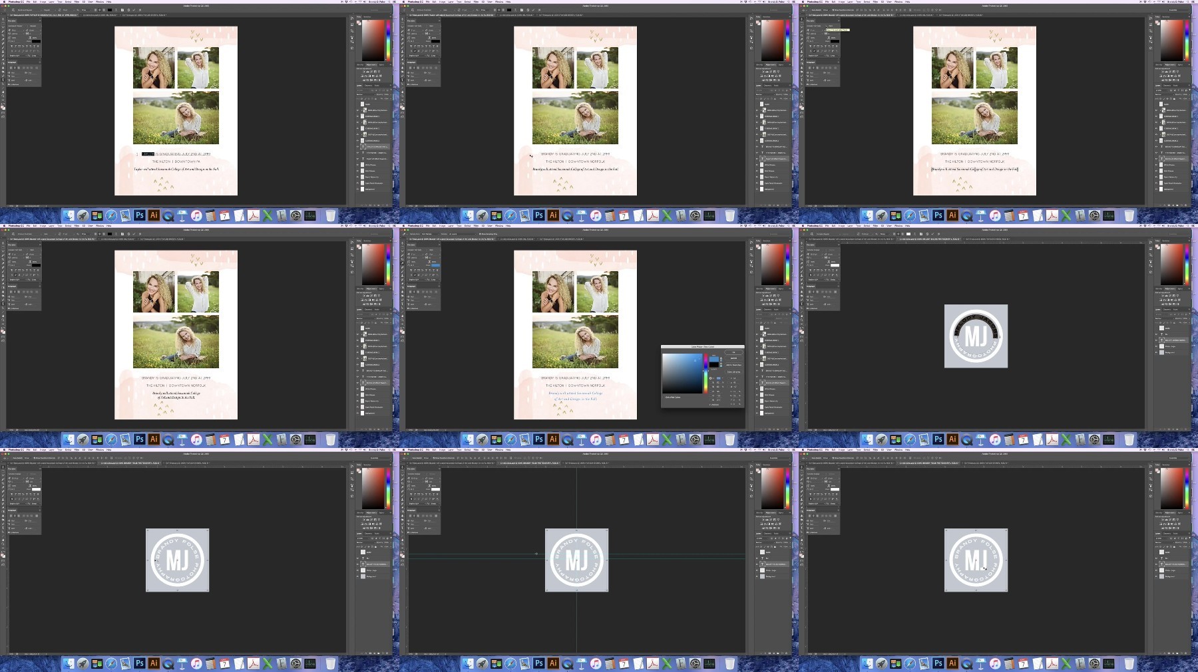Cancel the text edit in the top-left options bar
The width and height of the screenshot is (1198, 672).
tap(128, 10)
